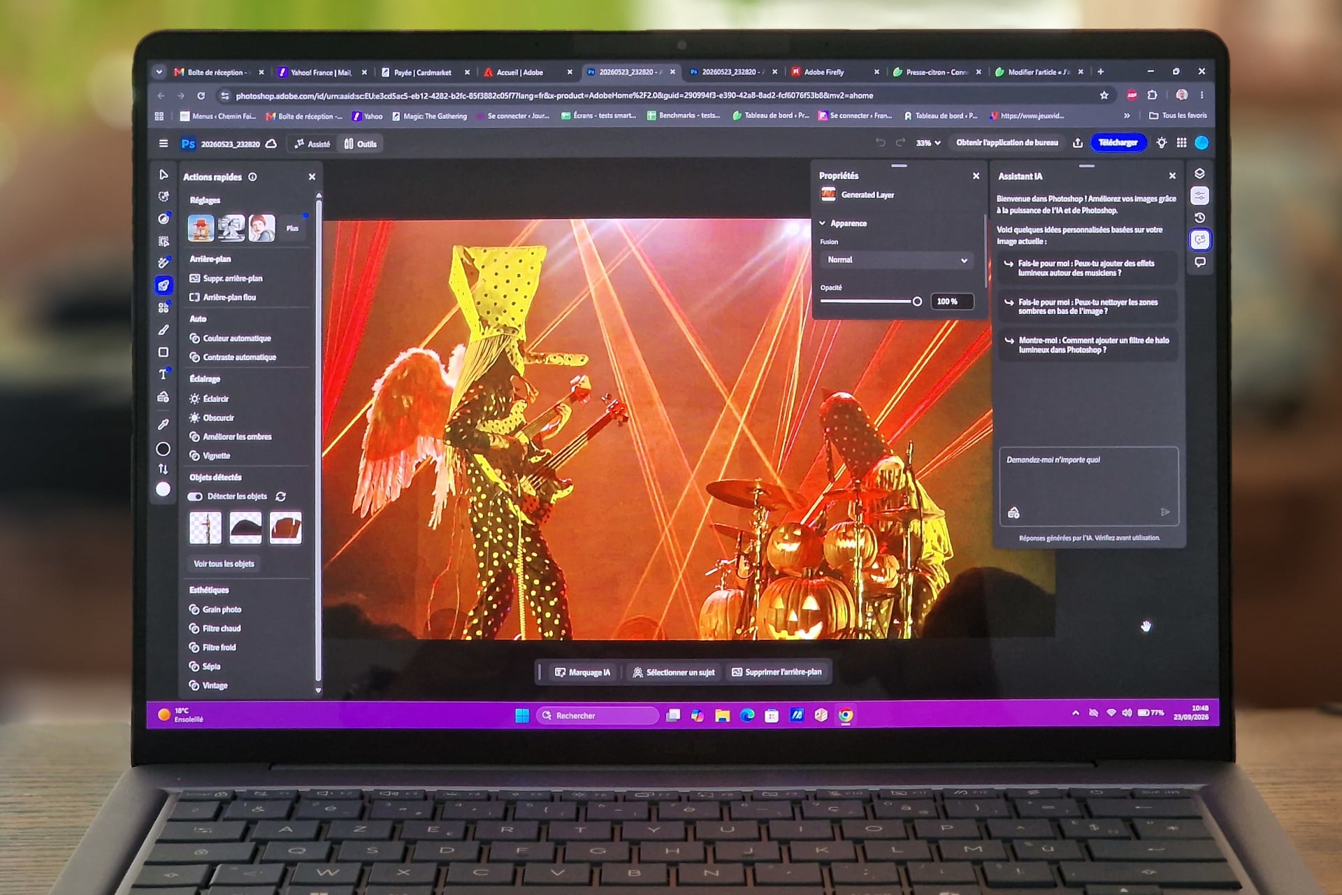The image size is (1342, 895).
Task: Click the highlighted Quick Actions tool icon
Action: (x=164, y=285)
